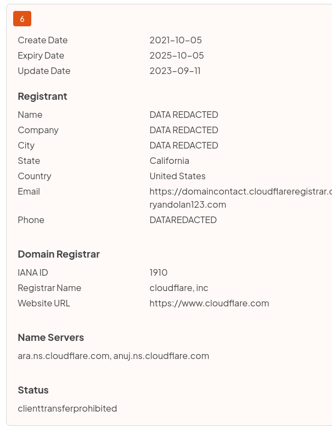Click the domaincontact.cloudflareregistrar email link
This screenshot has height=433, width=332.
[240, 191]
